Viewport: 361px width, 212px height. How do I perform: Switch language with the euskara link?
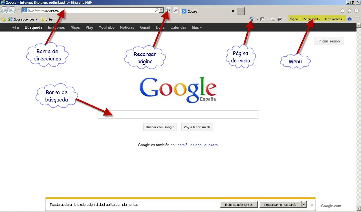point(211,145)
